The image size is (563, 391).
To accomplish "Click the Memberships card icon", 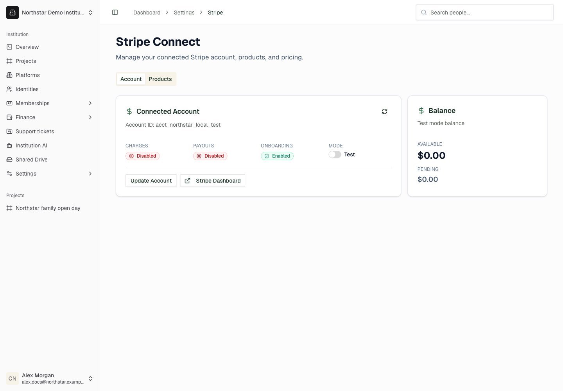I will pos(9,103).
